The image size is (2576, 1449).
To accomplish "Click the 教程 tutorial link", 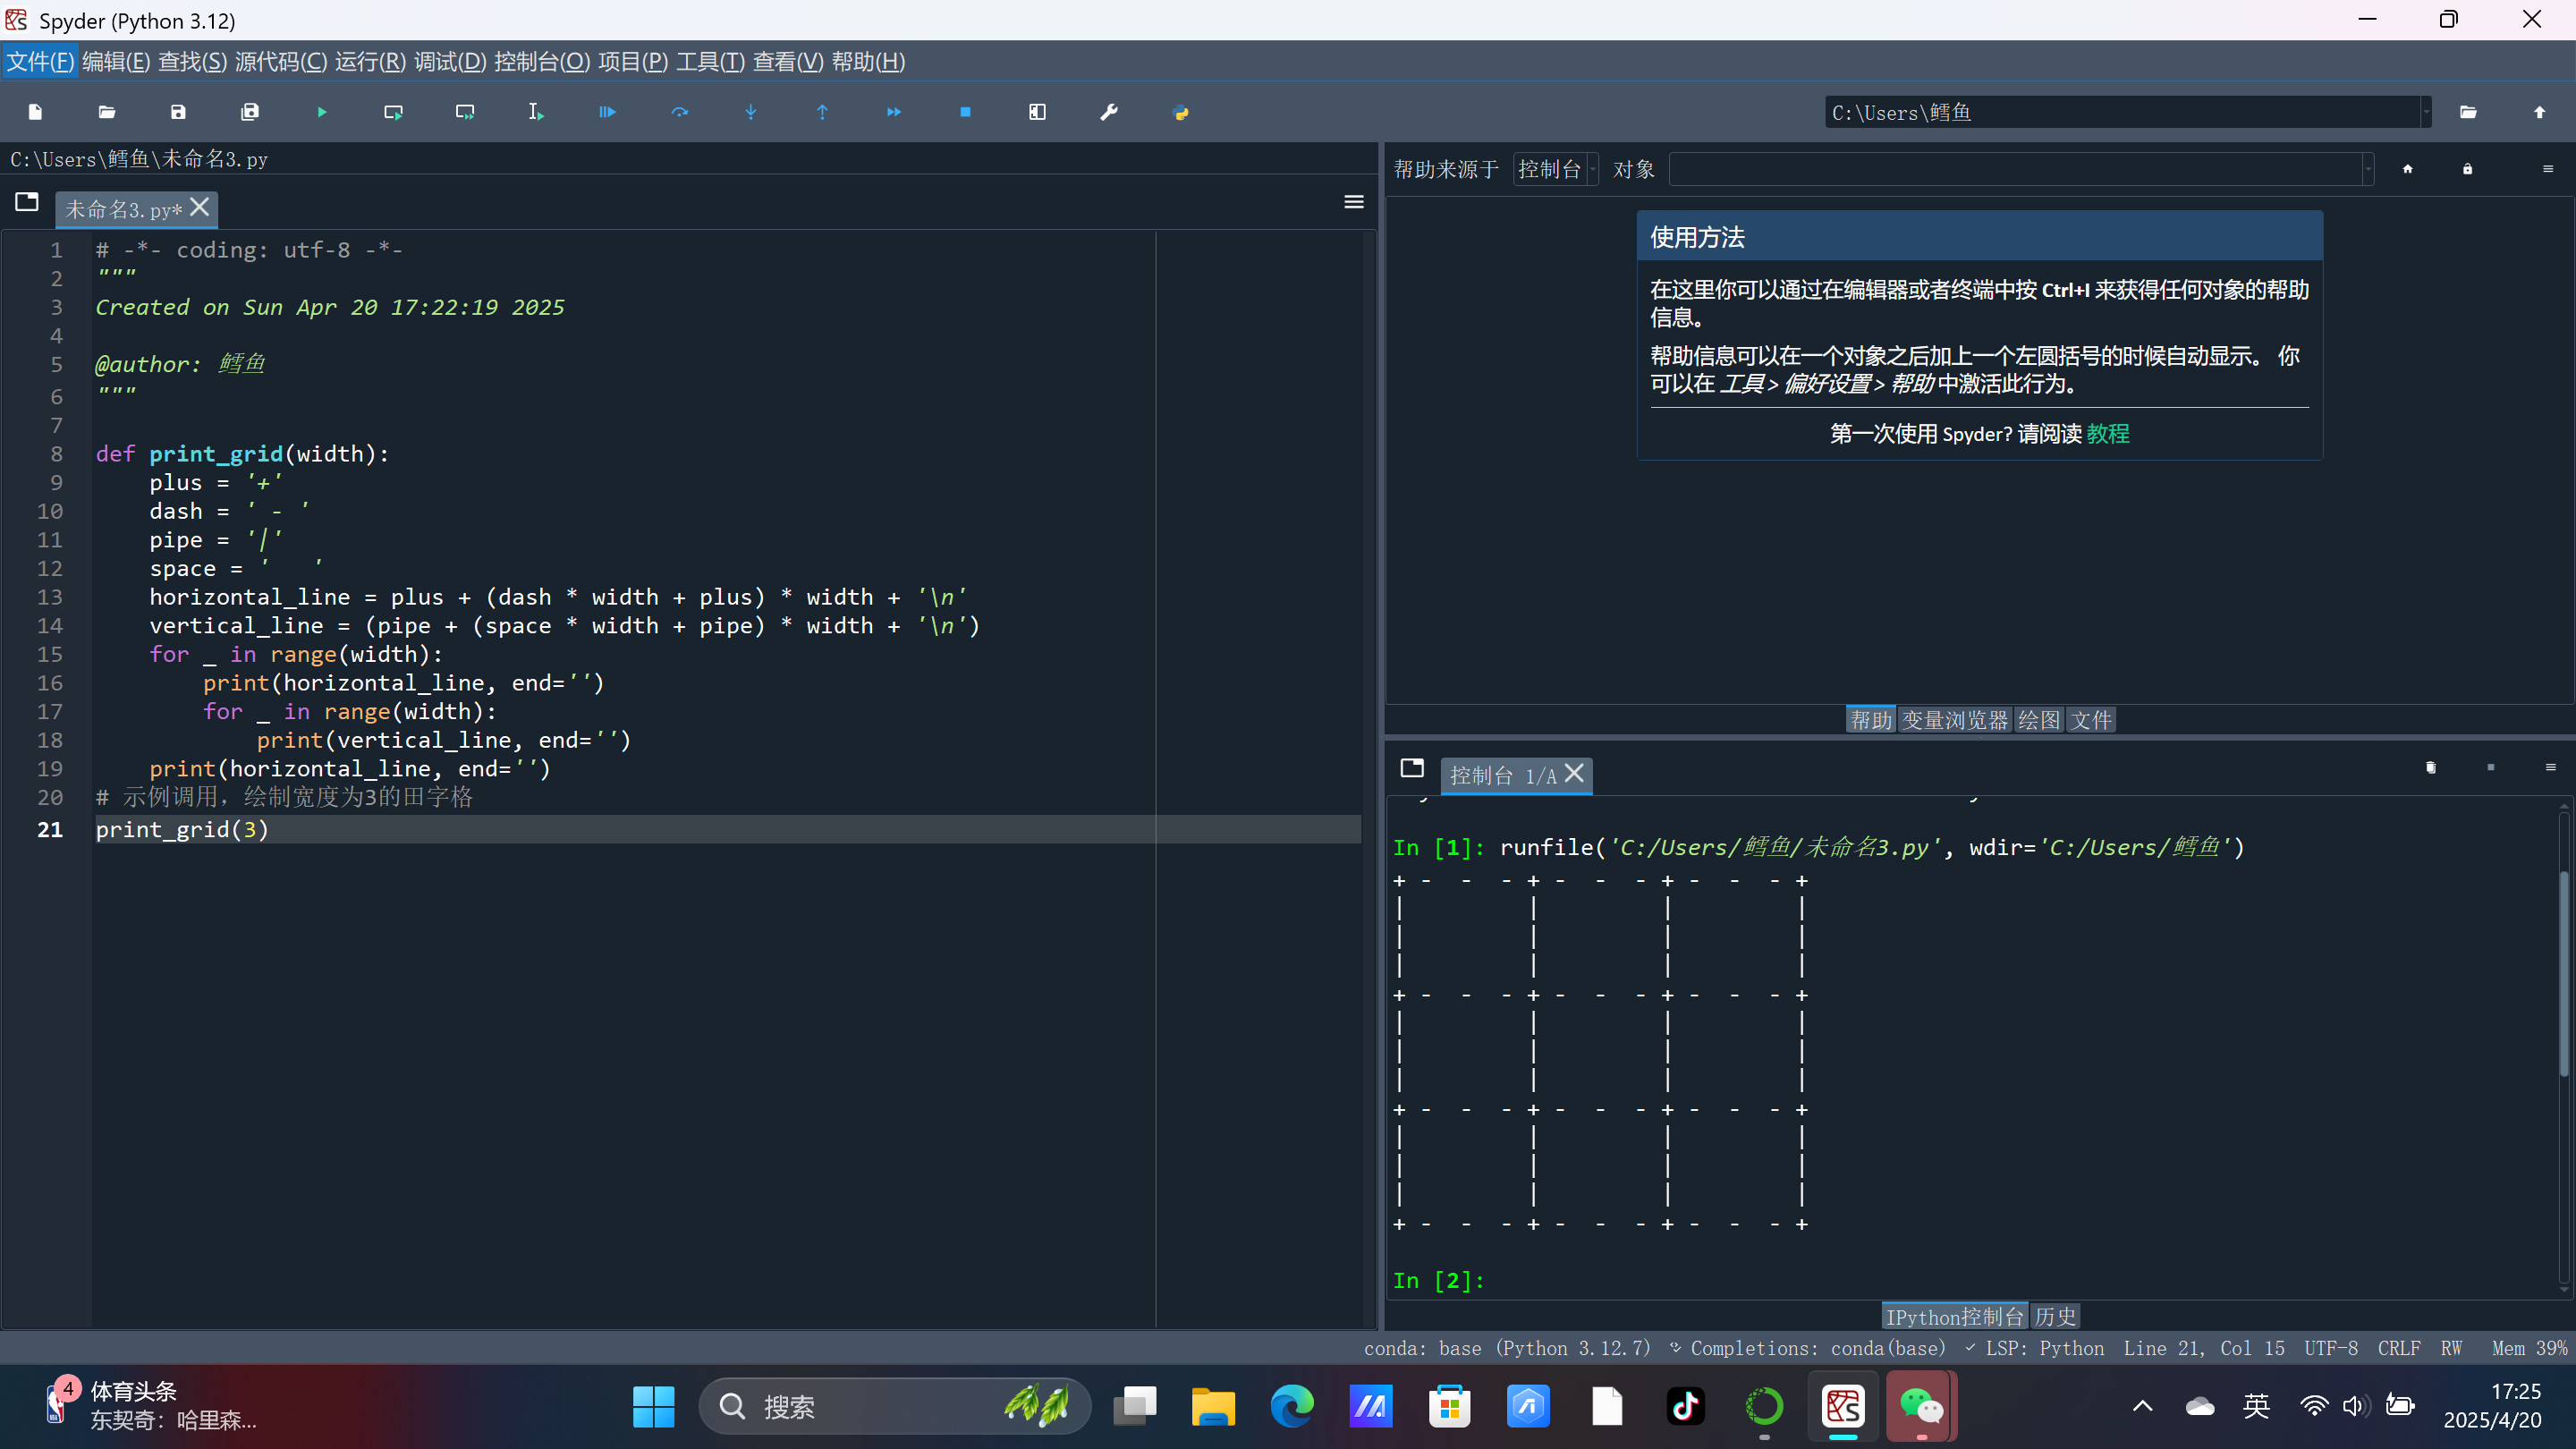I will click(2107, 434).
